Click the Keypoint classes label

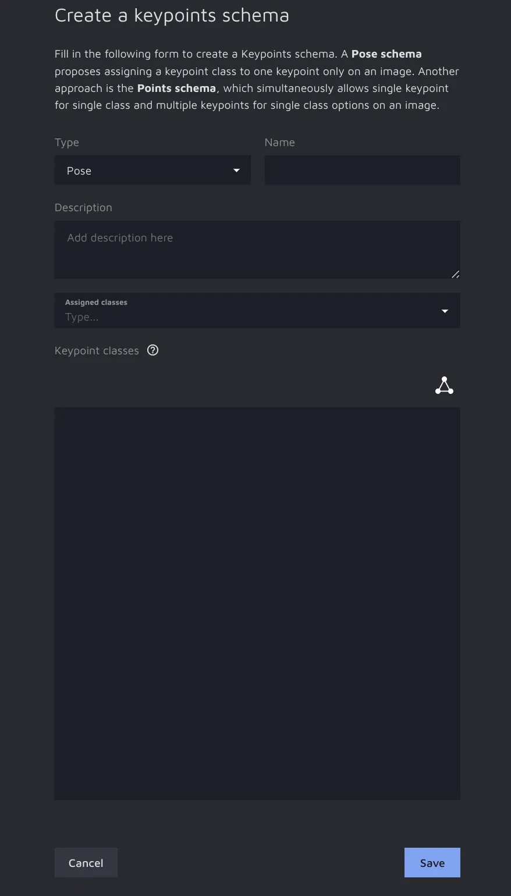click(97, 351)
